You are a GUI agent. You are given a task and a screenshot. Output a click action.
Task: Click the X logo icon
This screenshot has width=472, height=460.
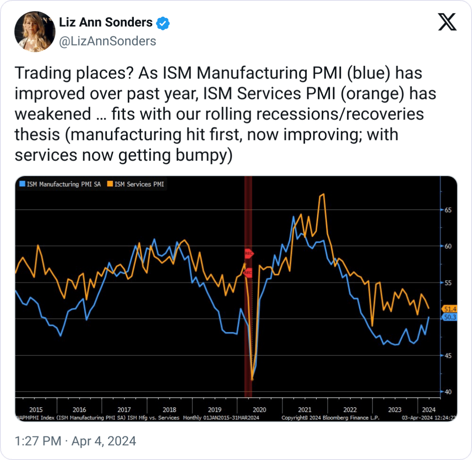pos(447,22)
